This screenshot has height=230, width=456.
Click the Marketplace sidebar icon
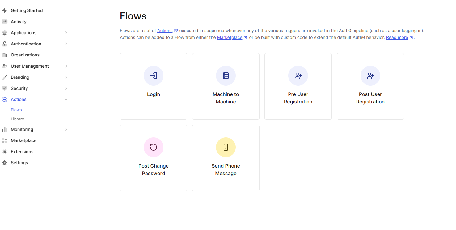(x=5, y=140)
